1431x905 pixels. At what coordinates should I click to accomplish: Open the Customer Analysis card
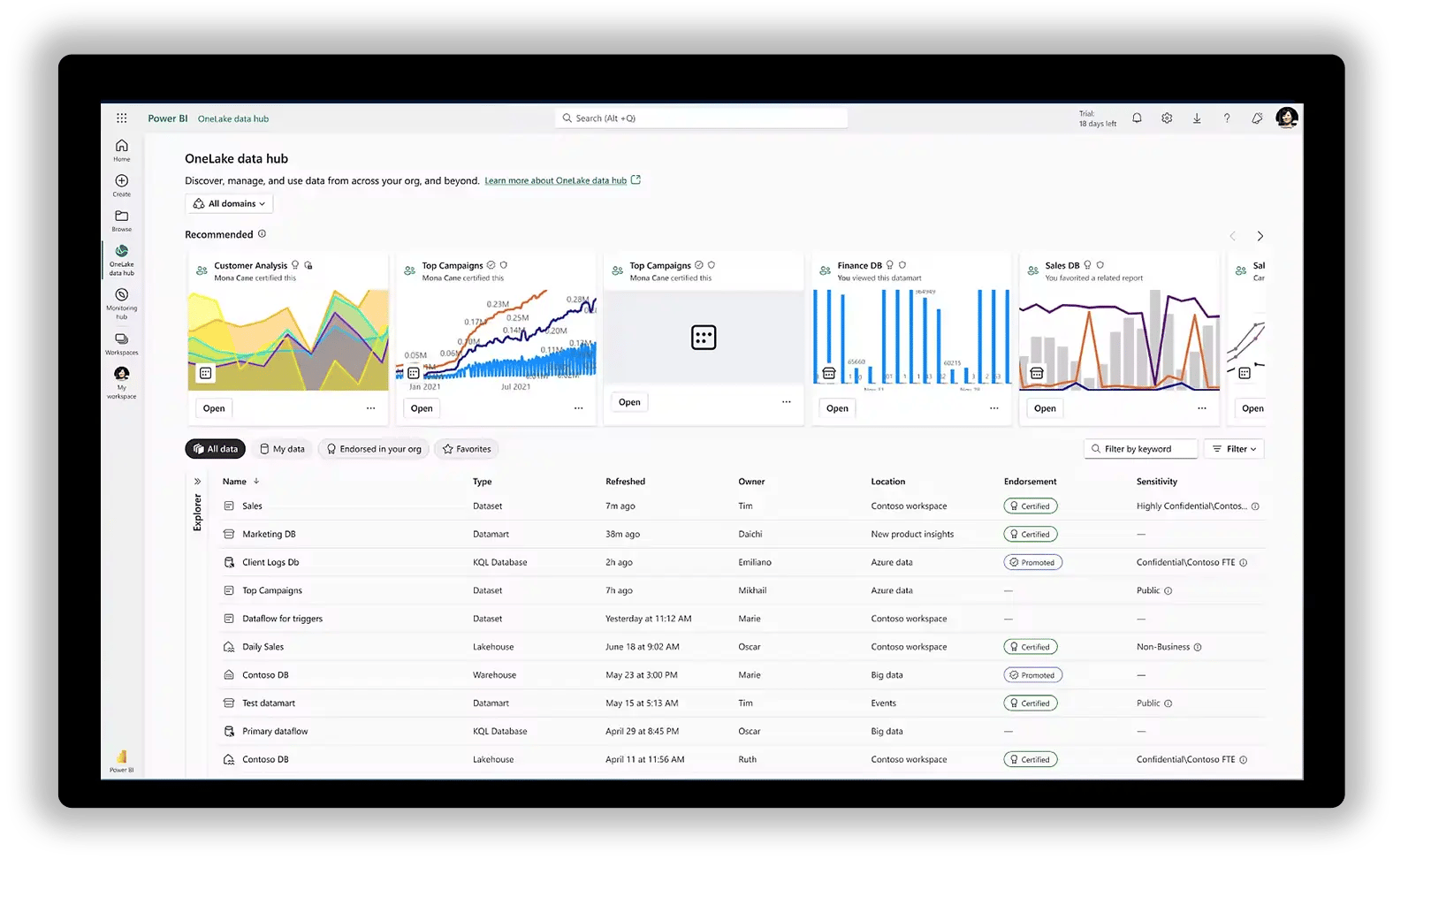[x=214, y=408]
